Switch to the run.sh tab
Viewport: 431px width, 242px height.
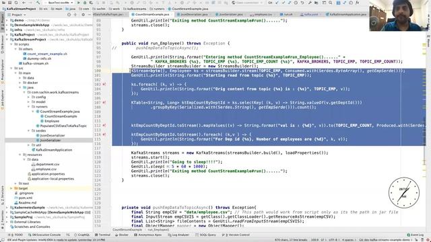click(x=288, y=14)
